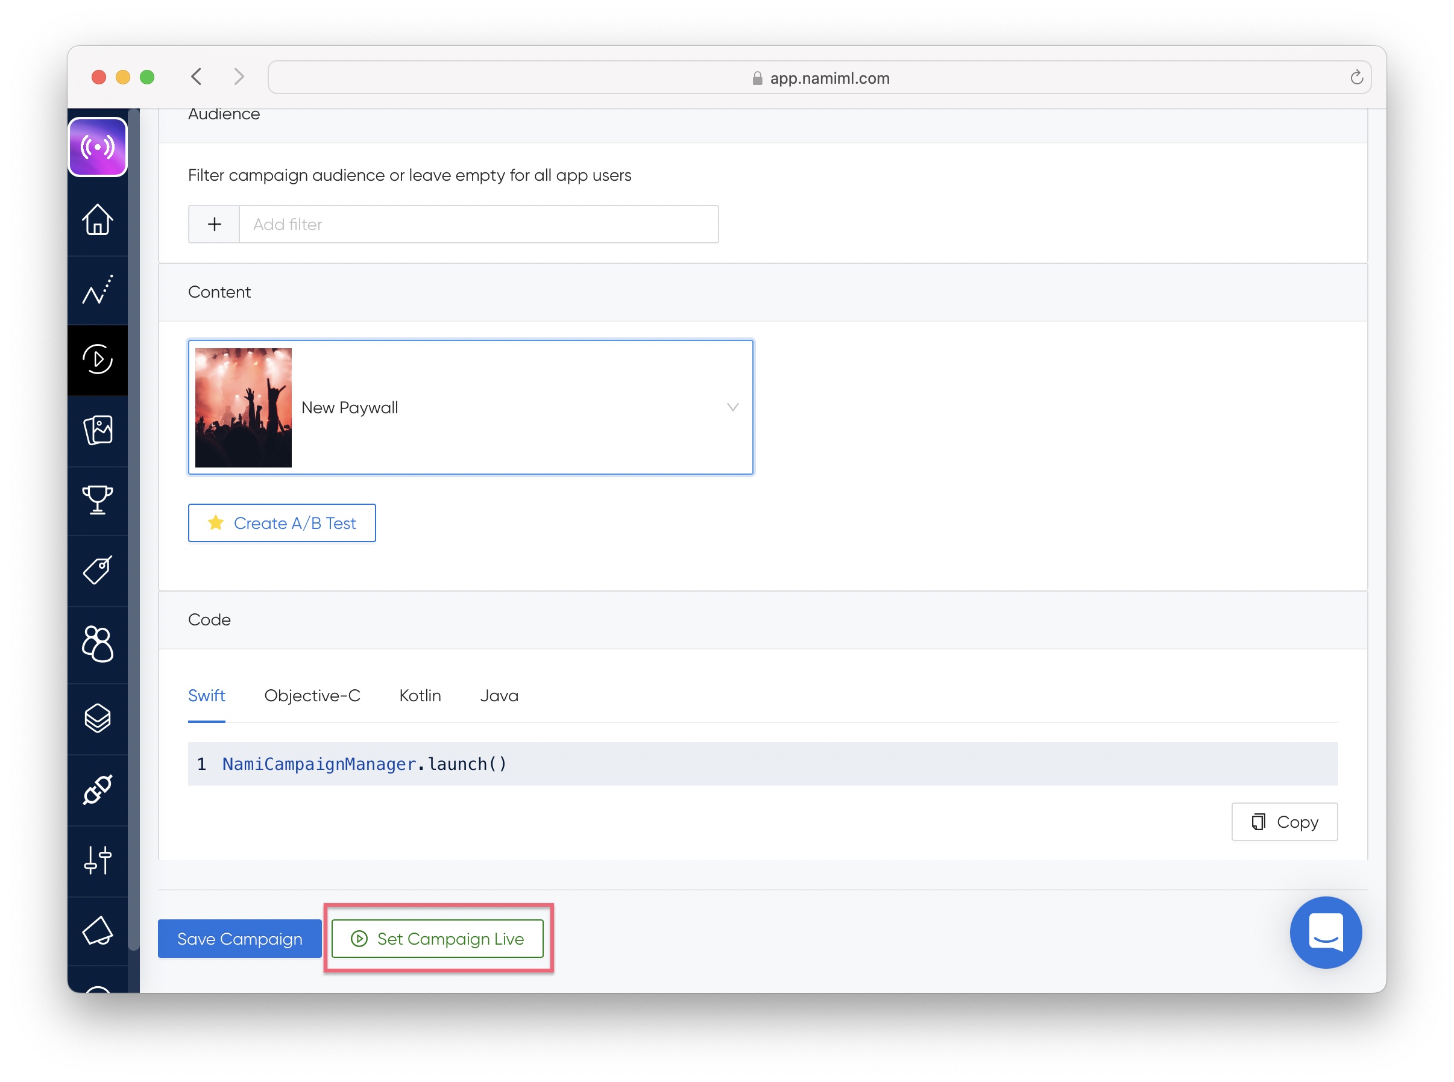Open the stacked layers sidebar icon
The width and height of the screenshot is (1454, 1082).
pyautogui.click(x=98, y=719)
